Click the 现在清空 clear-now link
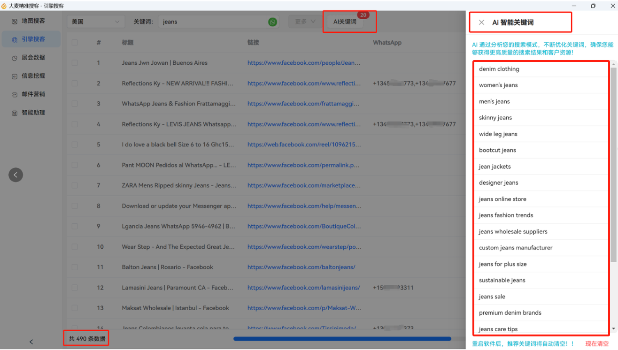The image size is (618, 350). 597,344
